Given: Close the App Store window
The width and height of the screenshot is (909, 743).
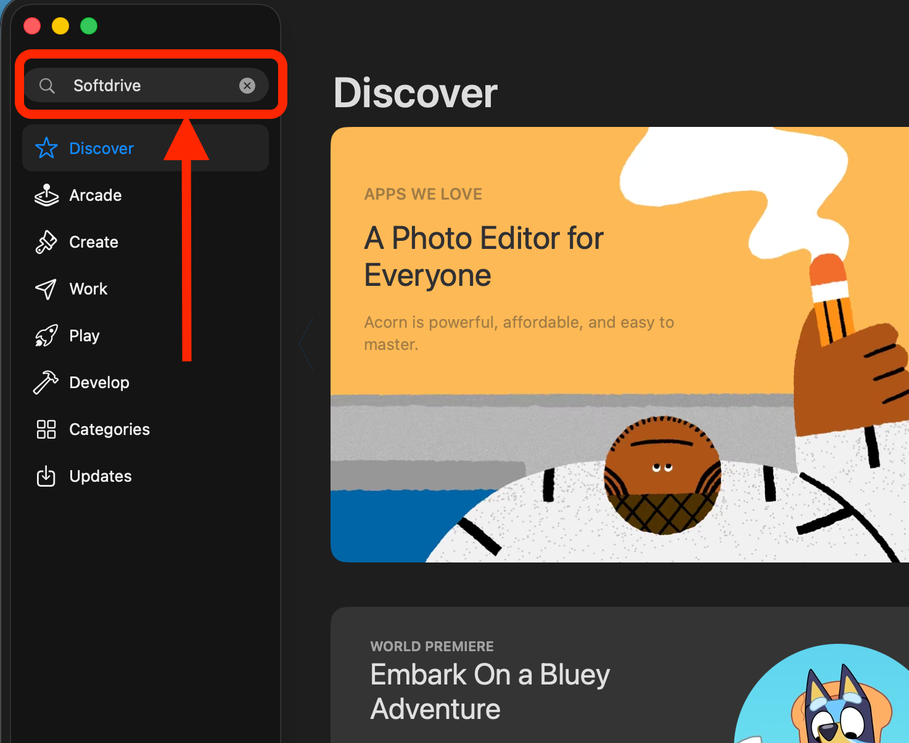Looking at the screenshot, I should point(32,26).
